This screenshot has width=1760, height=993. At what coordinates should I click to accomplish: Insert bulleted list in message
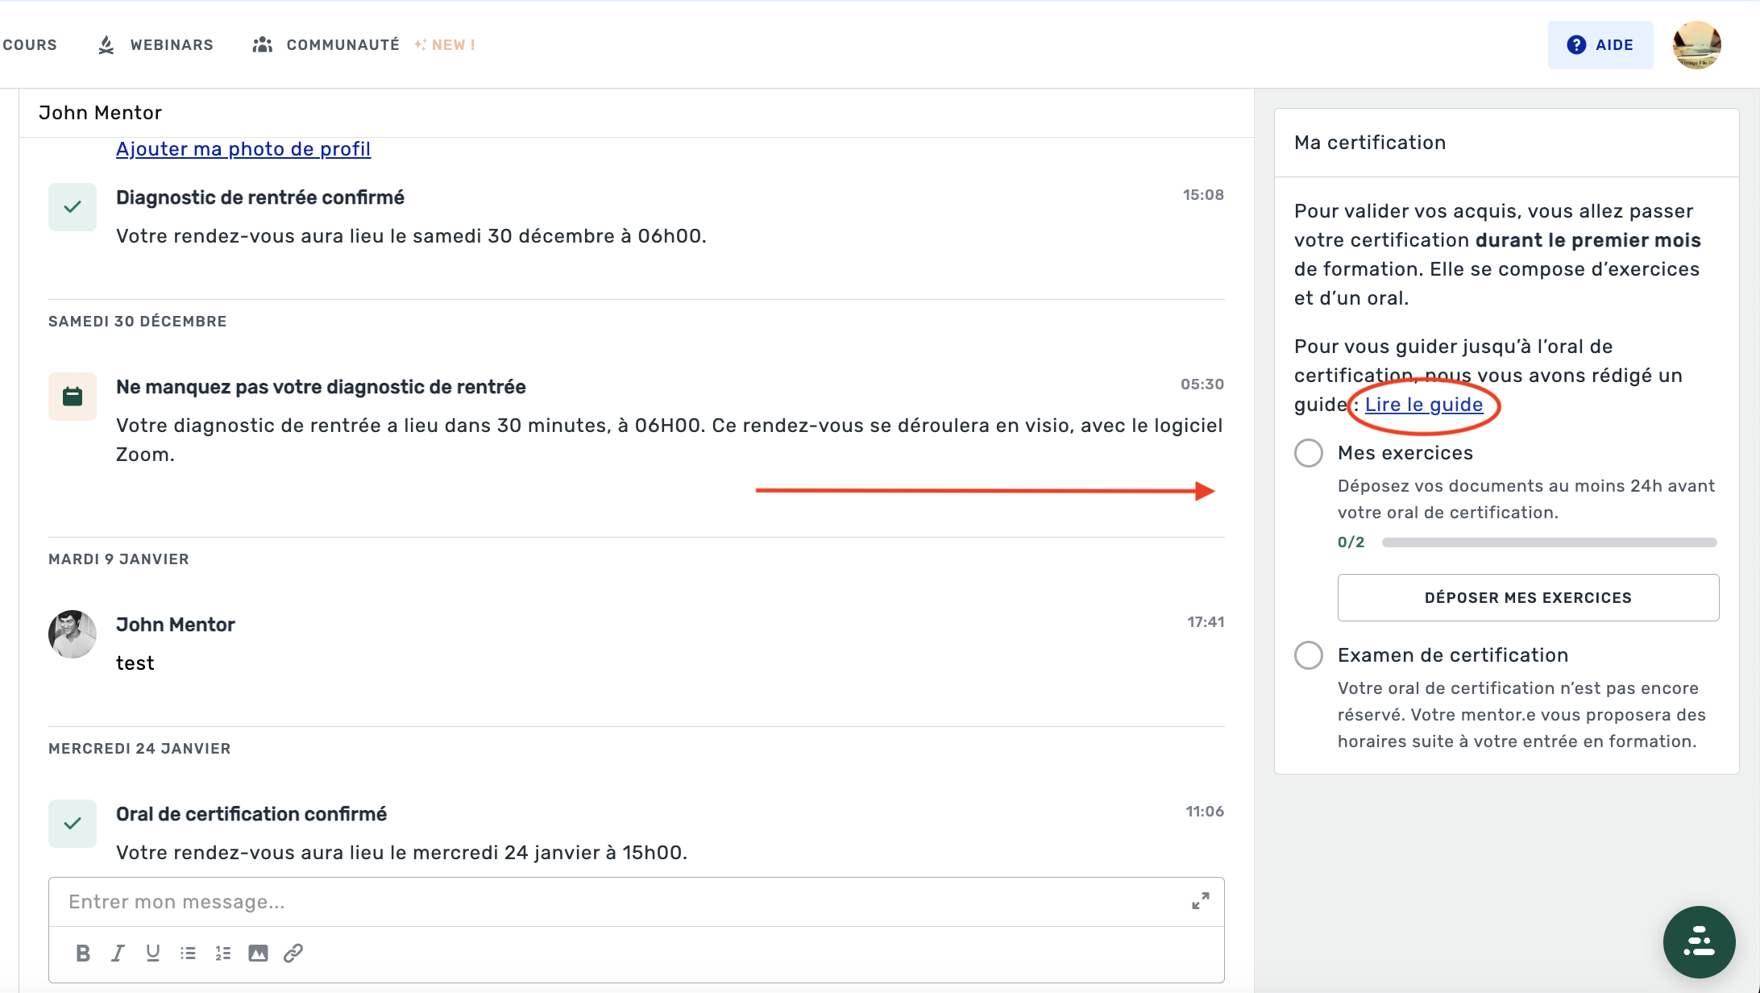pyautogui.click(x=188, y=953)
